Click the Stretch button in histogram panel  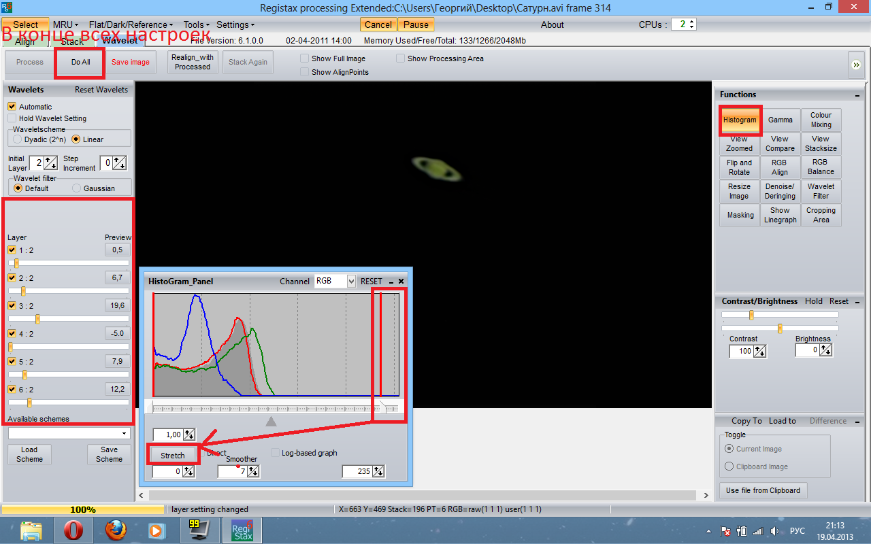(x=173, y=455)
